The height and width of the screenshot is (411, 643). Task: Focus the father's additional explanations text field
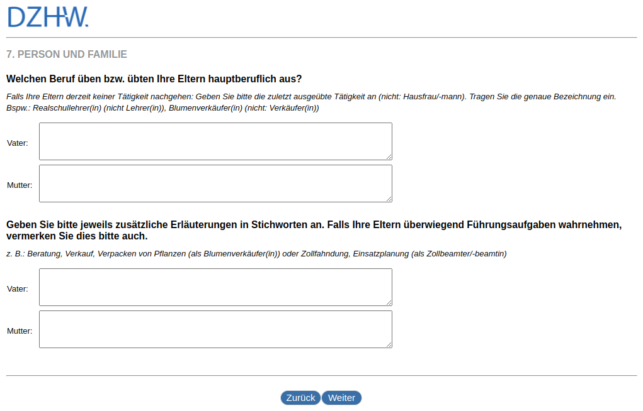[x=215, y=287]
